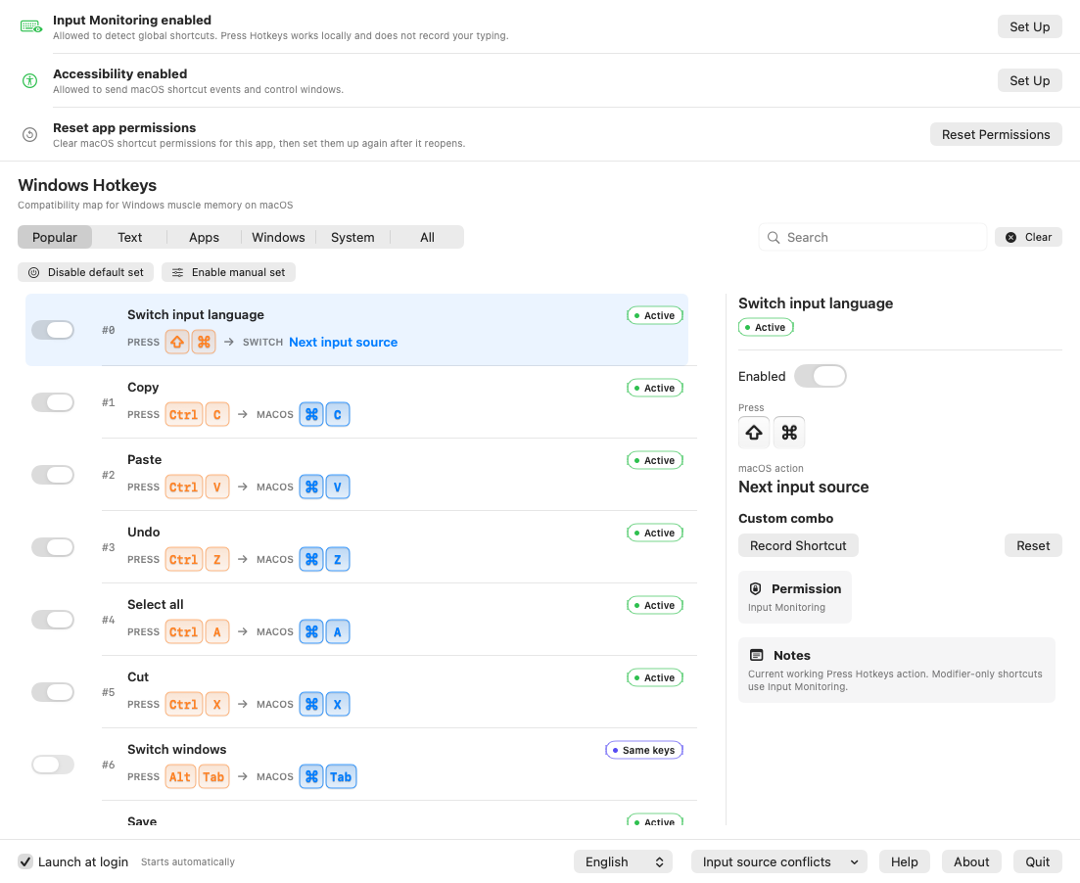
Task: Click the Same keys badge on Switch windows
Action: point(644,750)
